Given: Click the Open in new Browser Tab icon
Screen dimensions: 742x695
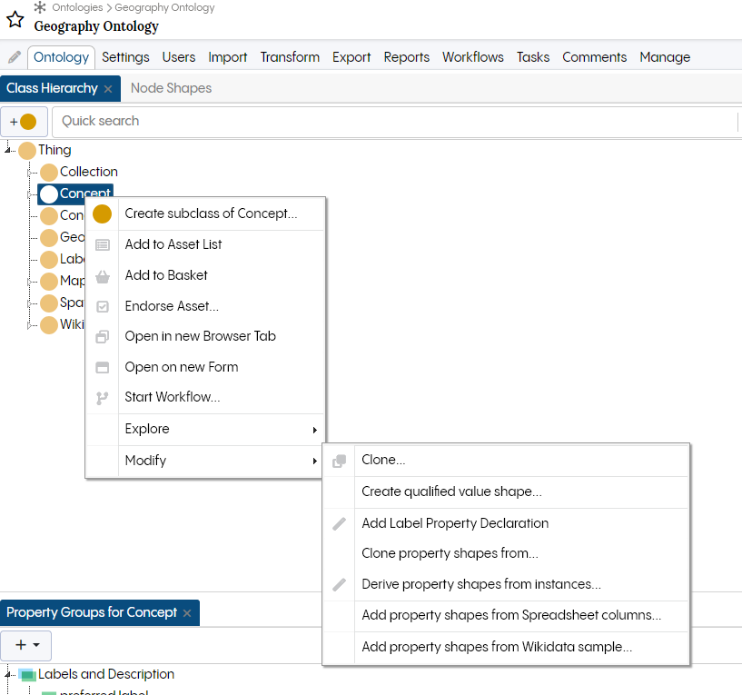Looking at the screenshot, I should (102, 336).
